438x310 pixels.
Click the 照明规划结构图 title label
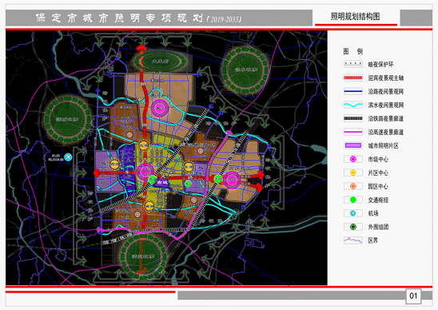point(356,17)
